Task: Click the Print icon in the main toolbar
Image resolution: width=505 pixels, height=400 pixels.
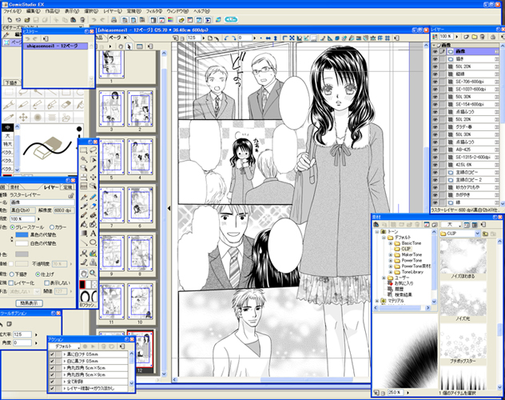Action: pos(113,20)
